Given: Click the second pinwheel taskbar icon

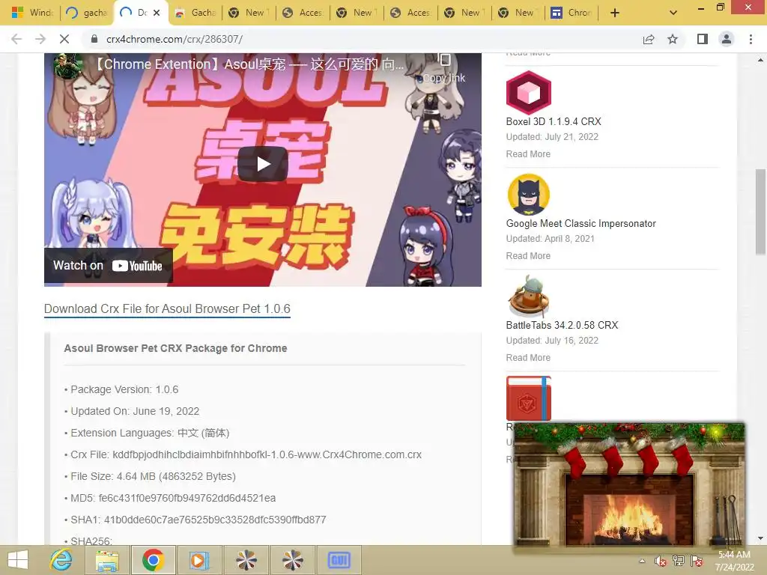Looking at the screenshot, I should click(293, 560).
